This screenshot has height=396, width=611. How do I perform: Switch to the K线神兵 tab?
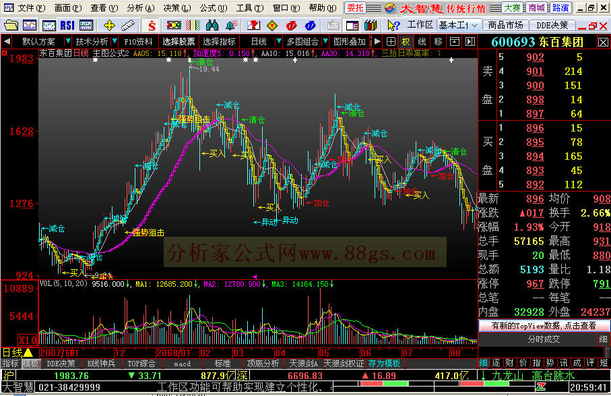pos(101,363)
